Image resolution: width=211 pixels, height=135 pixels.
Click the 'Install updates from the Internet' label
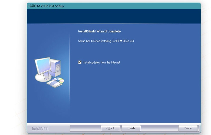click(101, 62)
